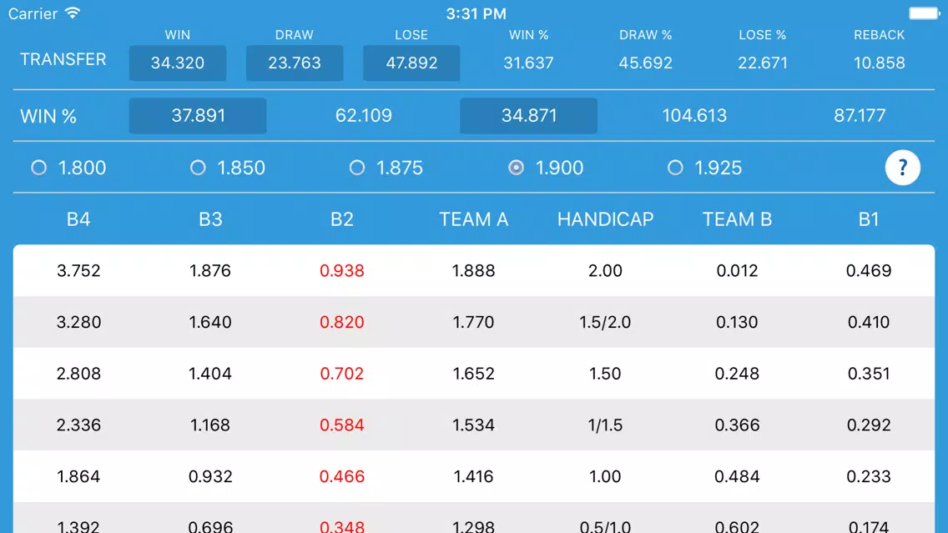Image resolution: width=948 pixels, height=533 pixels.
Task: Select the red B2 value 0.702
Action: pos(341,374)
